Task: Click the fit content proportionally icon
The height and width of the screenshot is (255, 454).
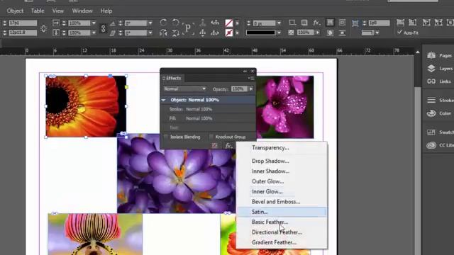Action: (413, 23)
